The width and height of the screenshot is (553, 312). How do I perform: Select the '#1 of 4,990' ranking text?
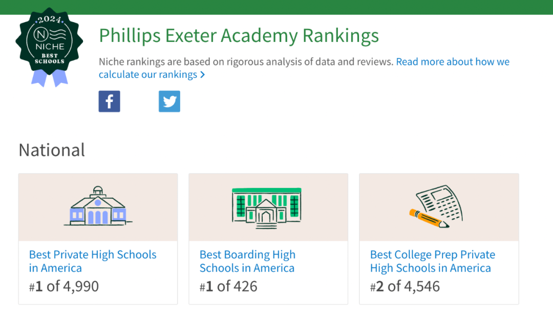click(x=64, y=286)
